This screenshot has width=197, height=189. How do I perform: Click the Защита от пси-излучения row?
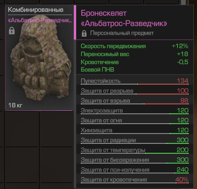pyautogui.click(x=134, y=170)
